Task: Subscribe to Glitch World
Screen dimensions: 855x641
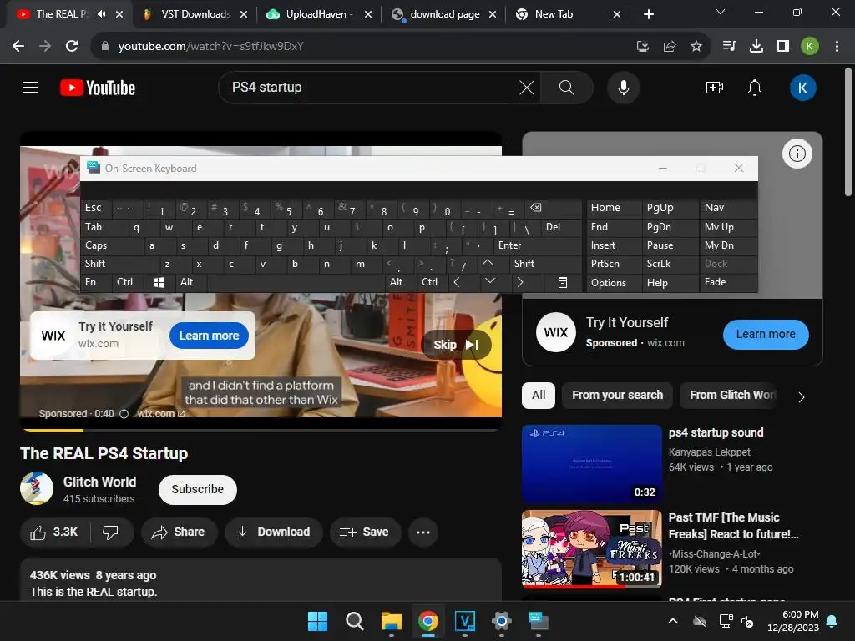Action: pos(197,489)
